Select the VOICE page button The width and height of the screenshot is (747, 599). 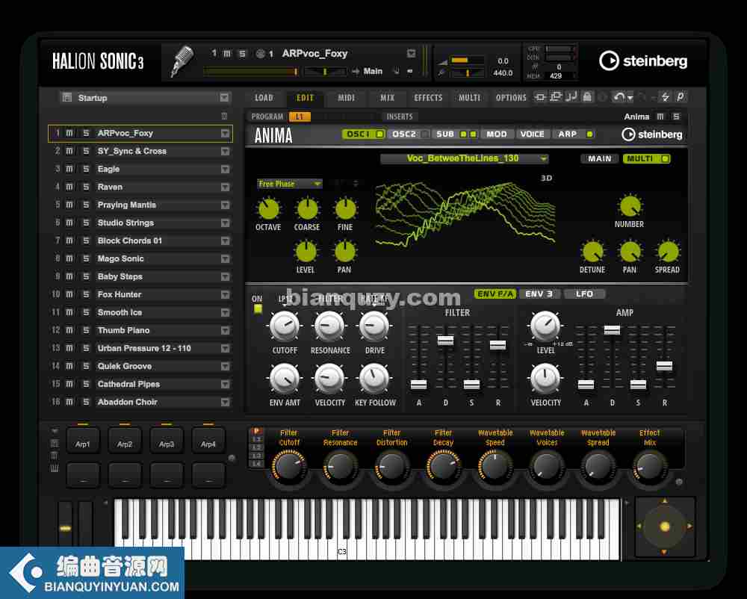(x=532, y=134)
